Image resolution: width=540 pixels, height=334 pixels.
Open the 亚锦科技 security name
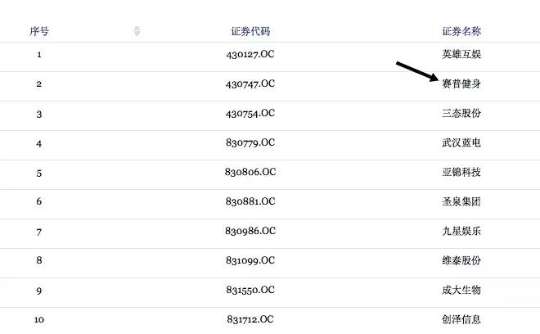[x=461, y=172]
